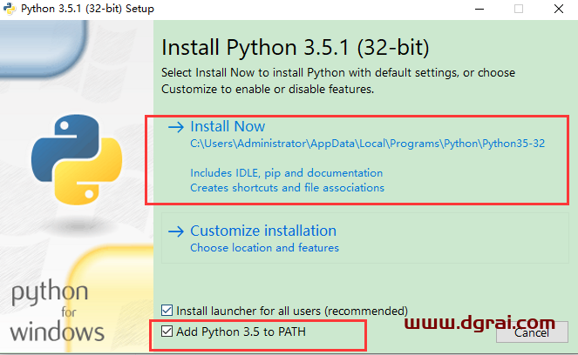Viewport: 578px width, 355px height.
Task: Click 'Choose location and features' text
Action: (x=264, y=248)
